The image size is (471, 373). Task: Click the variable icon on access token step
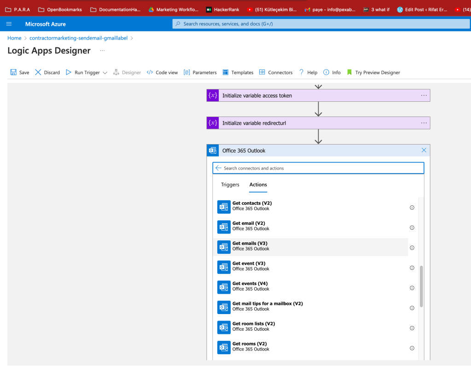(213, 95)
